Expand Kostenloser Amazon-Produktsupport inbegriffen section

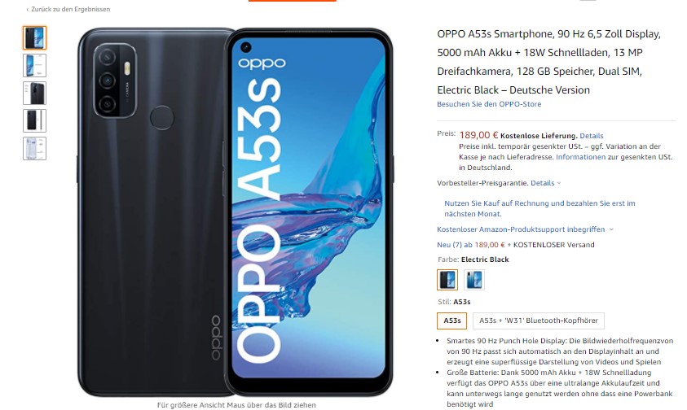click(525, 229)
